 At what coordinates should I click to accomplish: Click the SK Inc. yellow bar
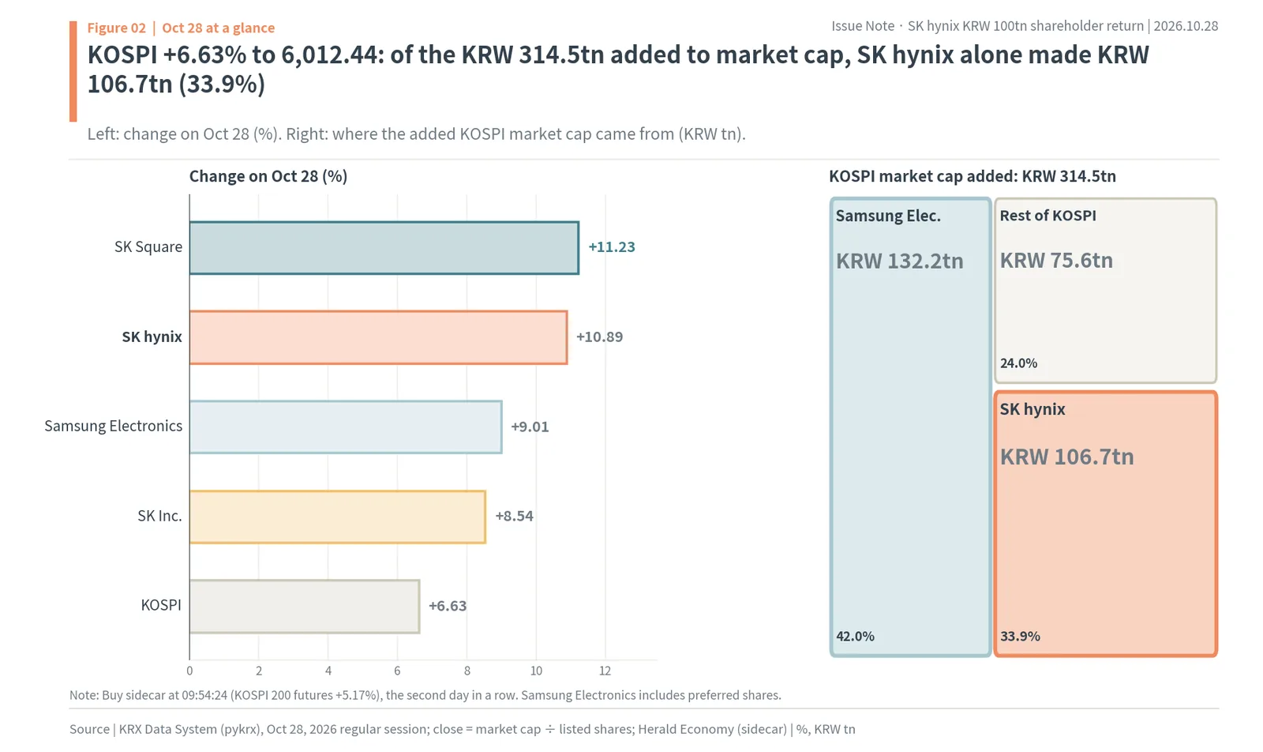click(338, 517)
